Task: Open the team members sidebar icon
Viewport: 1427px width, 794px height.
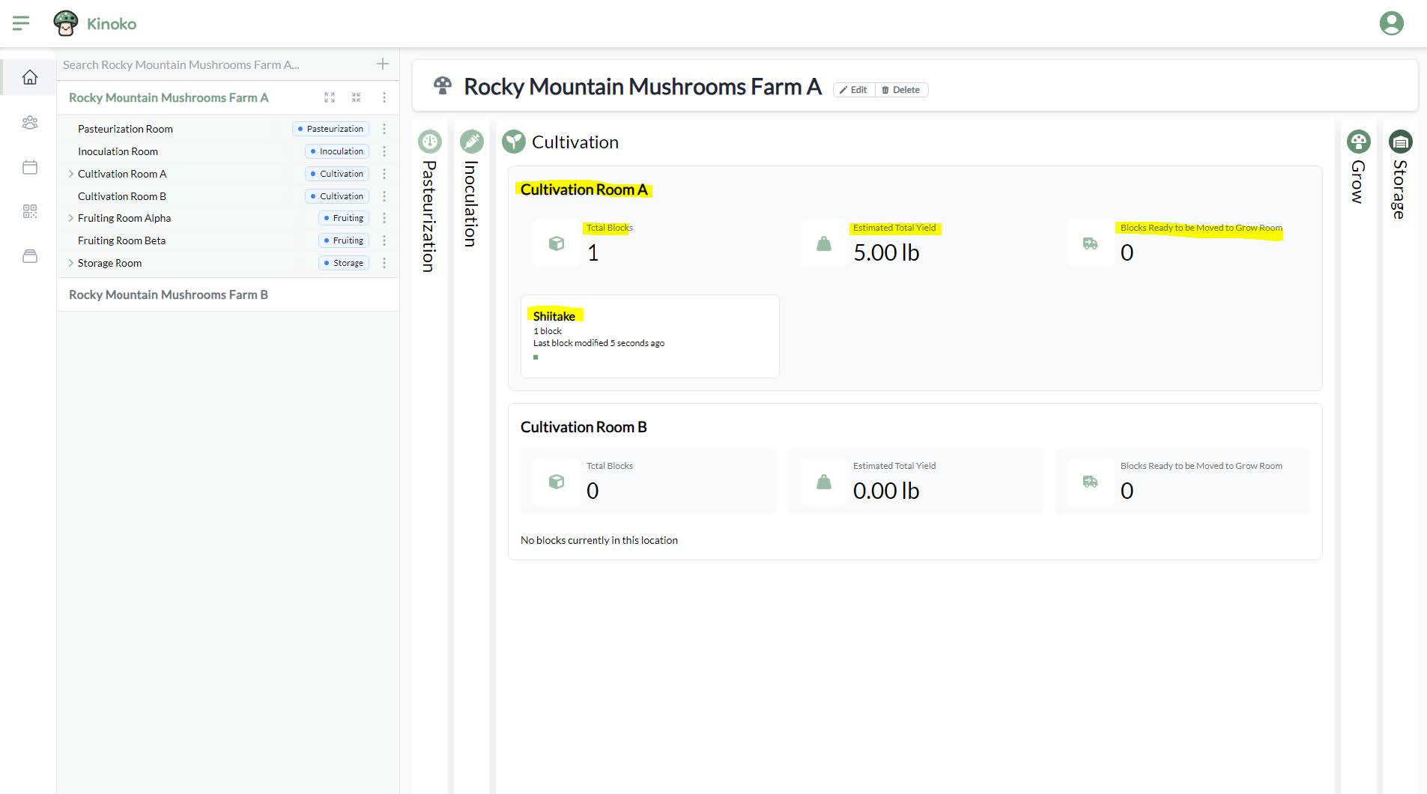Action: point(30,122)
